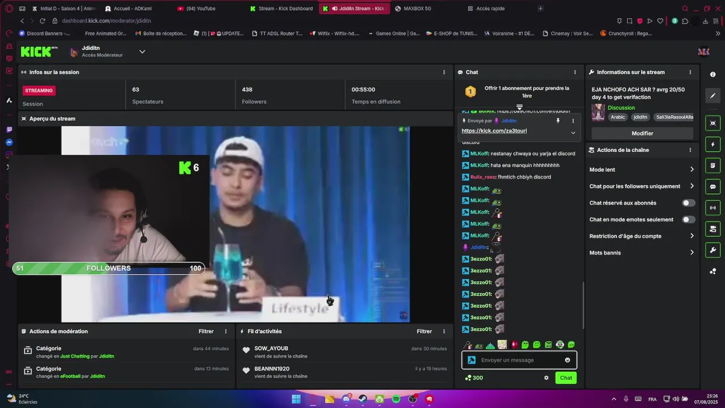Open Steam from the Windows taskbar
Image resolution: width=725 pixels, height=408 pixels.
[362, 399]
